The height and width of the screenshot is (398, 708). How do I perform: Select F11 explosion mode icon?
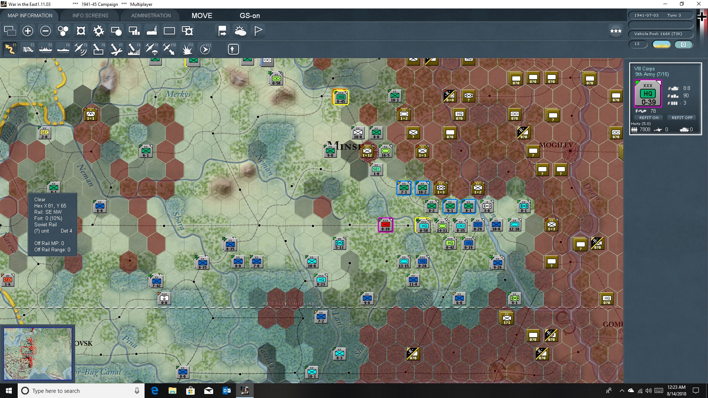click(x=187, y=49)
